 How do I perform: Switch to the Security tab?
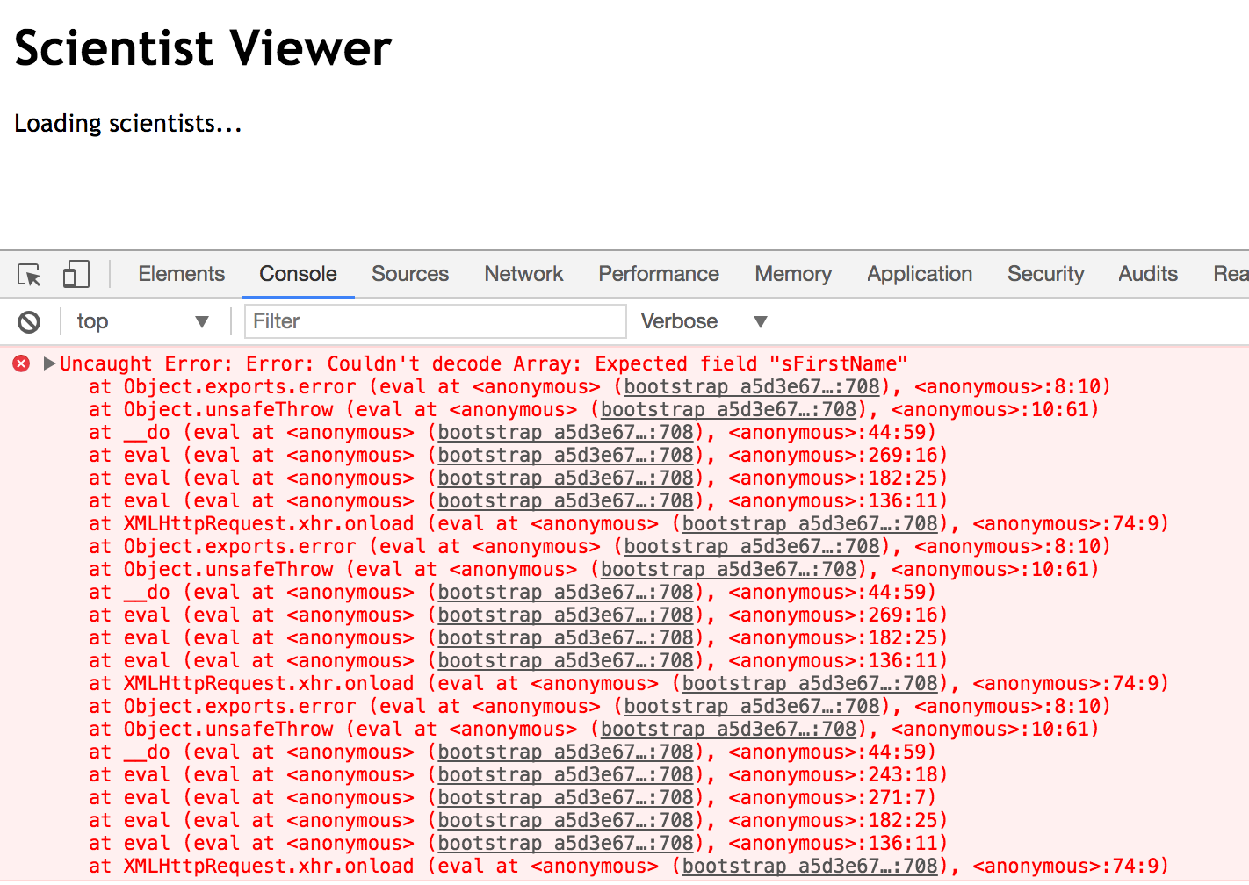tap(1045, 274)
